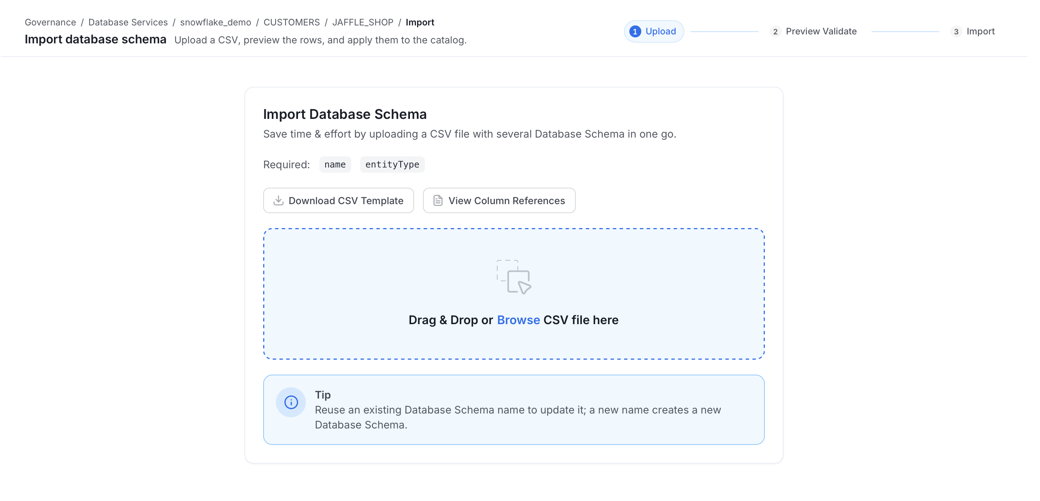Click the download icon in CSV Template button
The image size is (1040, 501).
pos(278,200)
